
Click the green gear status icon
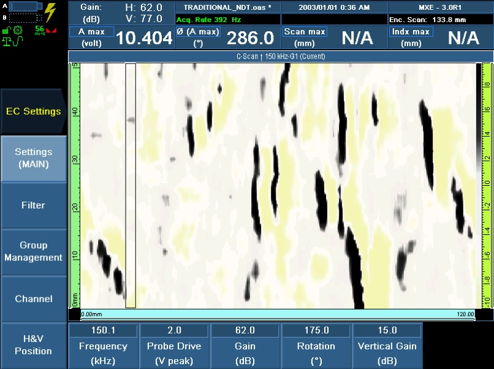click(x=18, y=30)
